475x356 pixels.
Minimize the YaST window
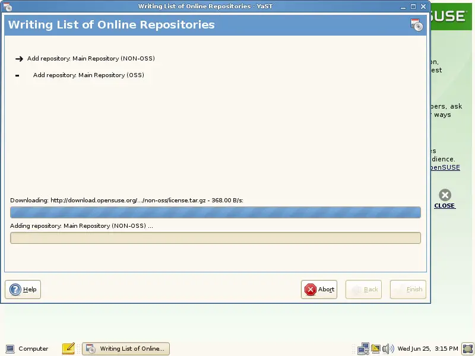pyautogui.click(x=403, y=7)
